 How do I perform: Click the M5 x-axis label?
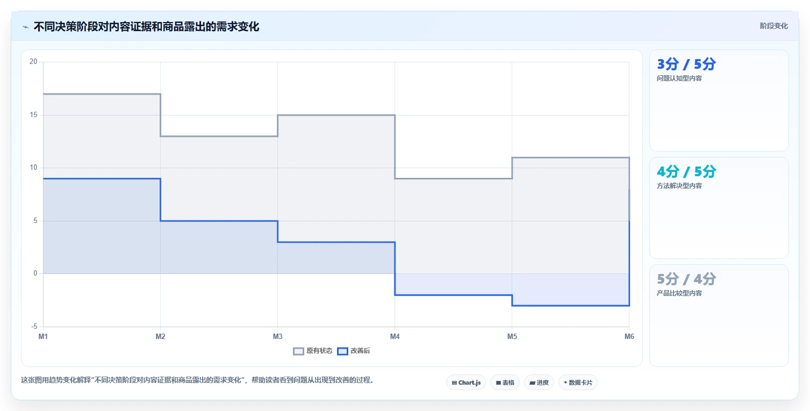(x=512, y=337)
